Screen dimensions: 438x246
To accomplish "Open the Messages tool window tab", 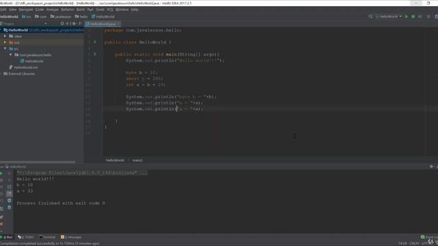I will point(71,237).
